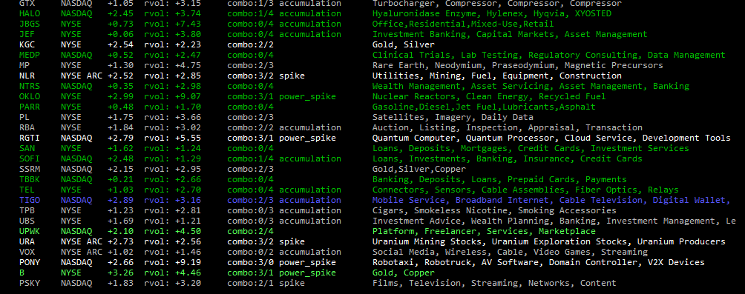Select the blue TIGO ticker
This screenshot has width=745, height=294.
tap(30, 201)
